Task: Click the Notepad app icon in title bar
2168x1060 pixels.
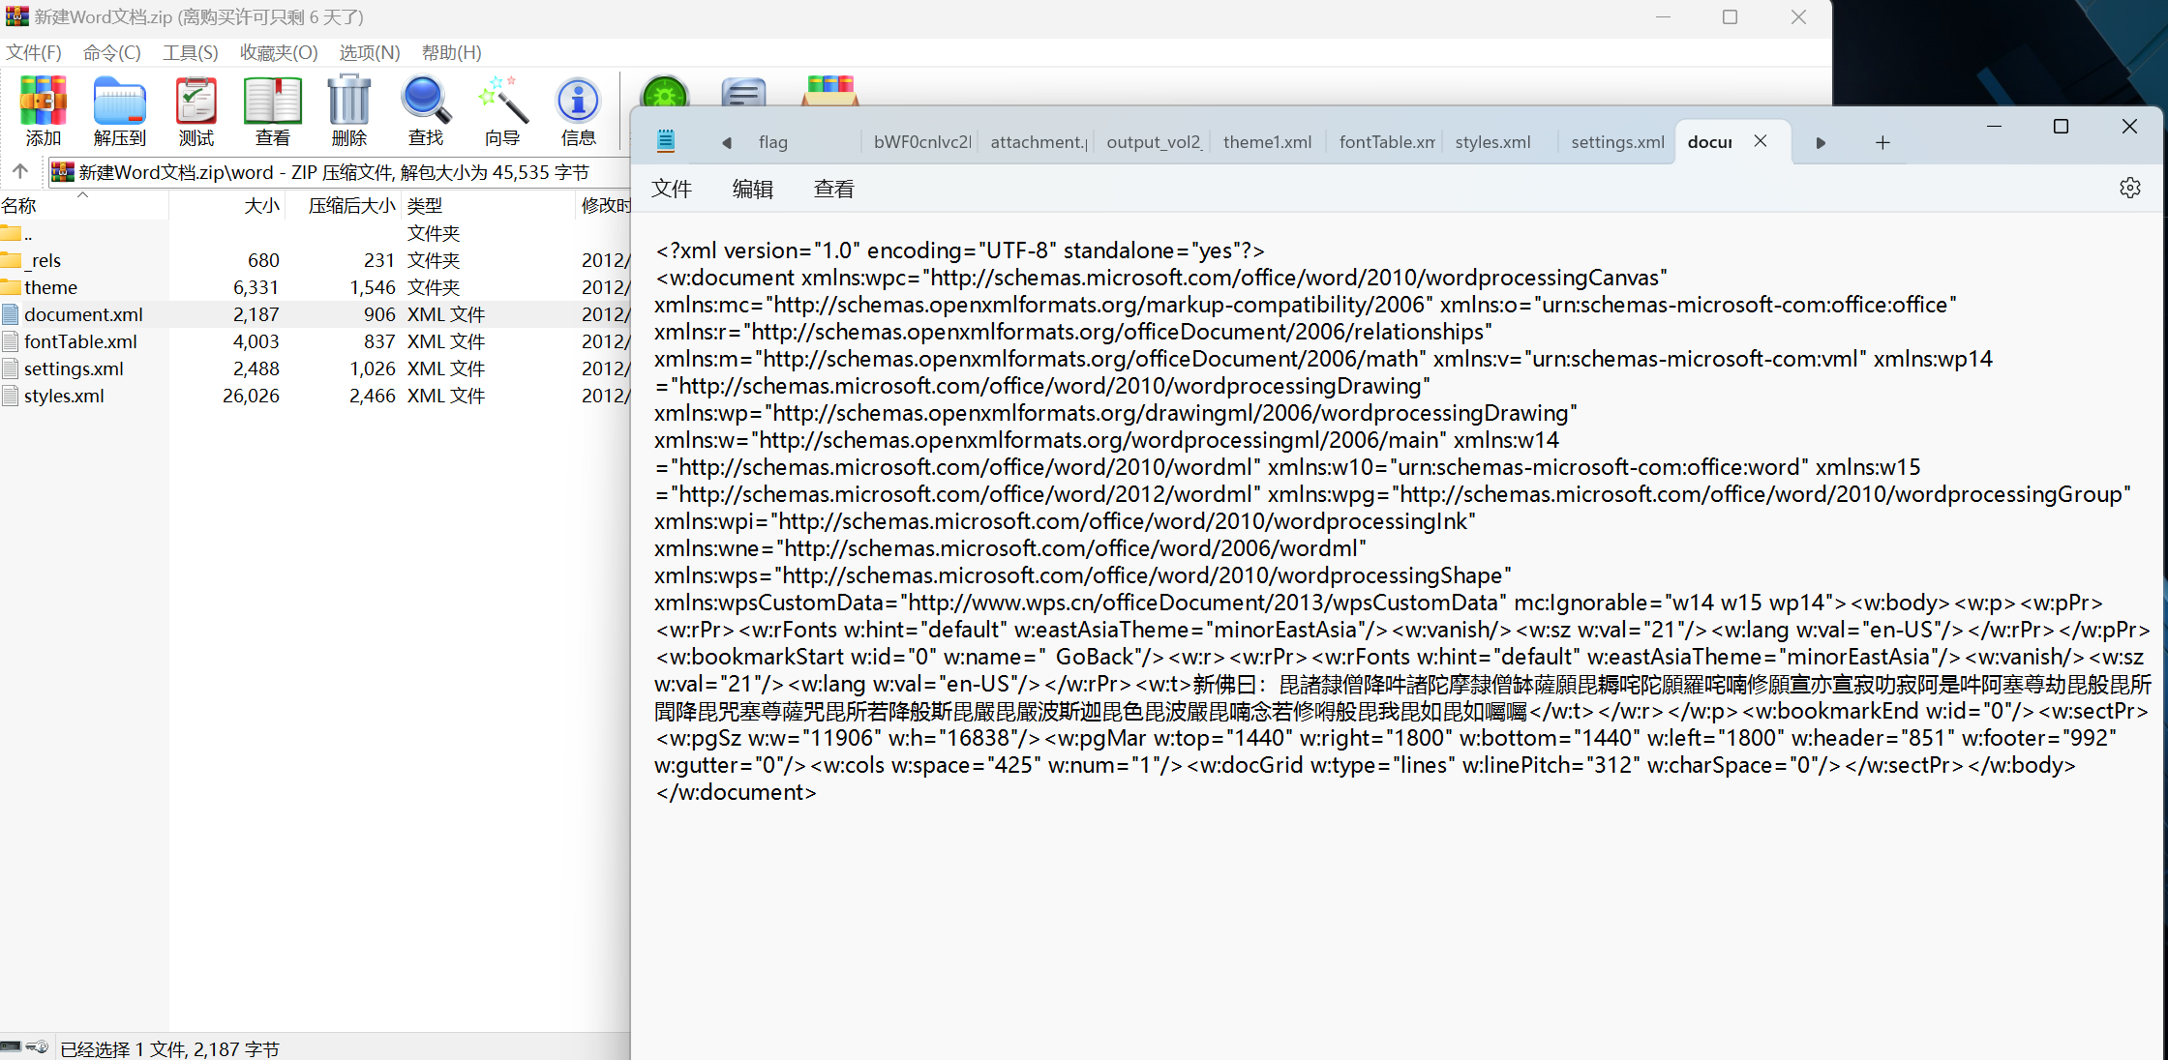Action: [x=666, y=141]
